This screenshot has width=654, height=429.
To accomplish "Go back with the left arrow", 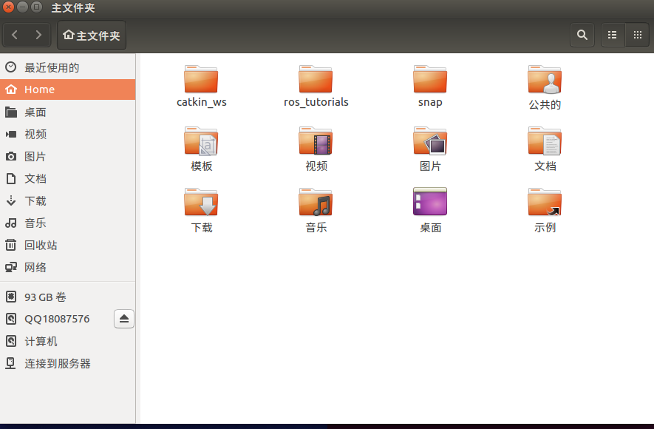I will click(x=15, y=35).
